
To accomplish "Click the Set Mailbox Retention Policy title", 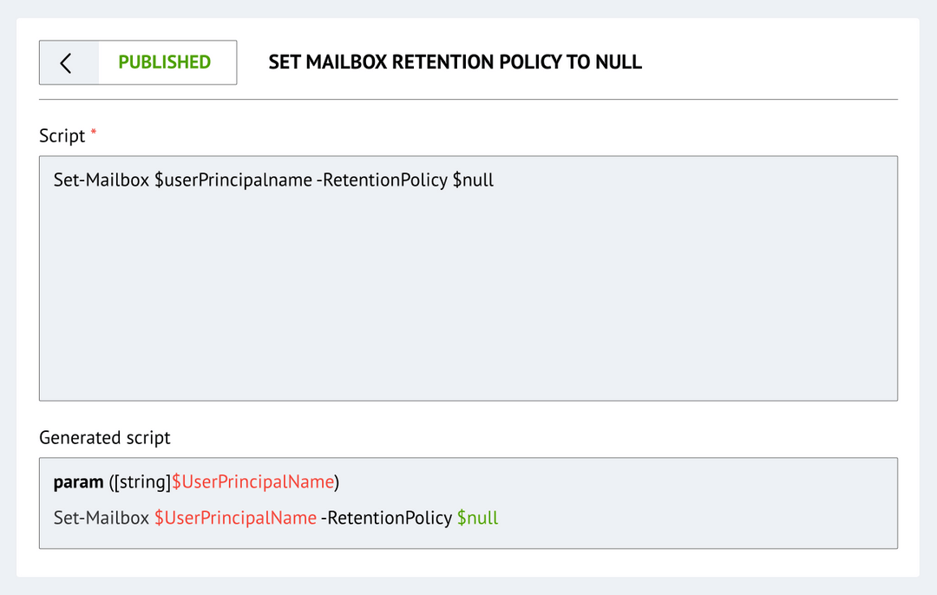I will (x=455, y=62).
